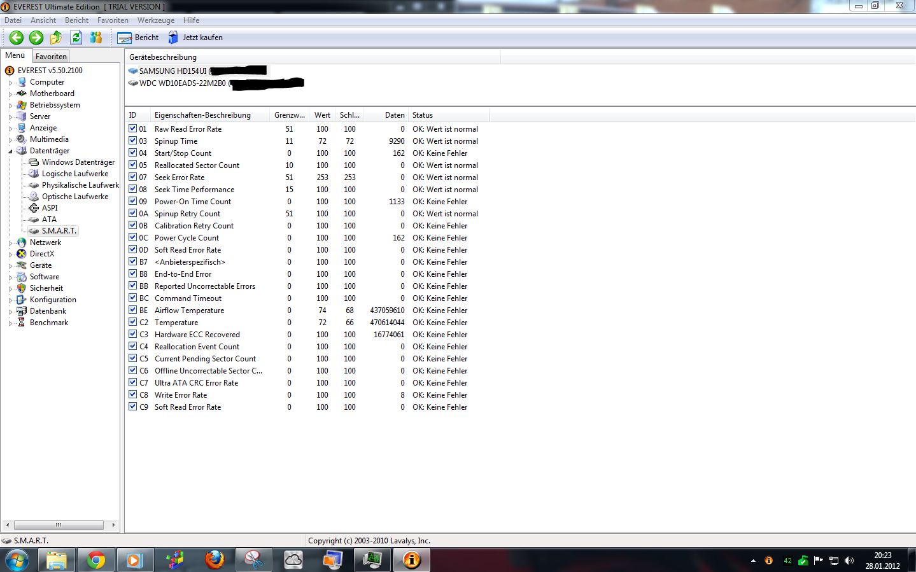
Task: Click the Geräte icon in the tree
Action: pyautogui.click(x=22, y=265)
